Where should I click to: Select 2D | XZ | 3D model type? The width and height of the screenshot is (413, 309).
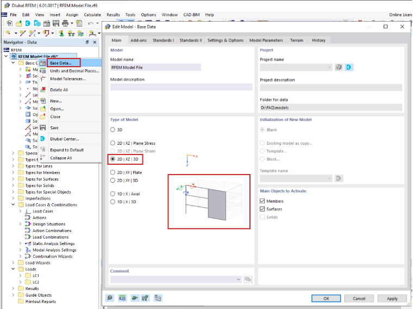(x=112, y=159)
